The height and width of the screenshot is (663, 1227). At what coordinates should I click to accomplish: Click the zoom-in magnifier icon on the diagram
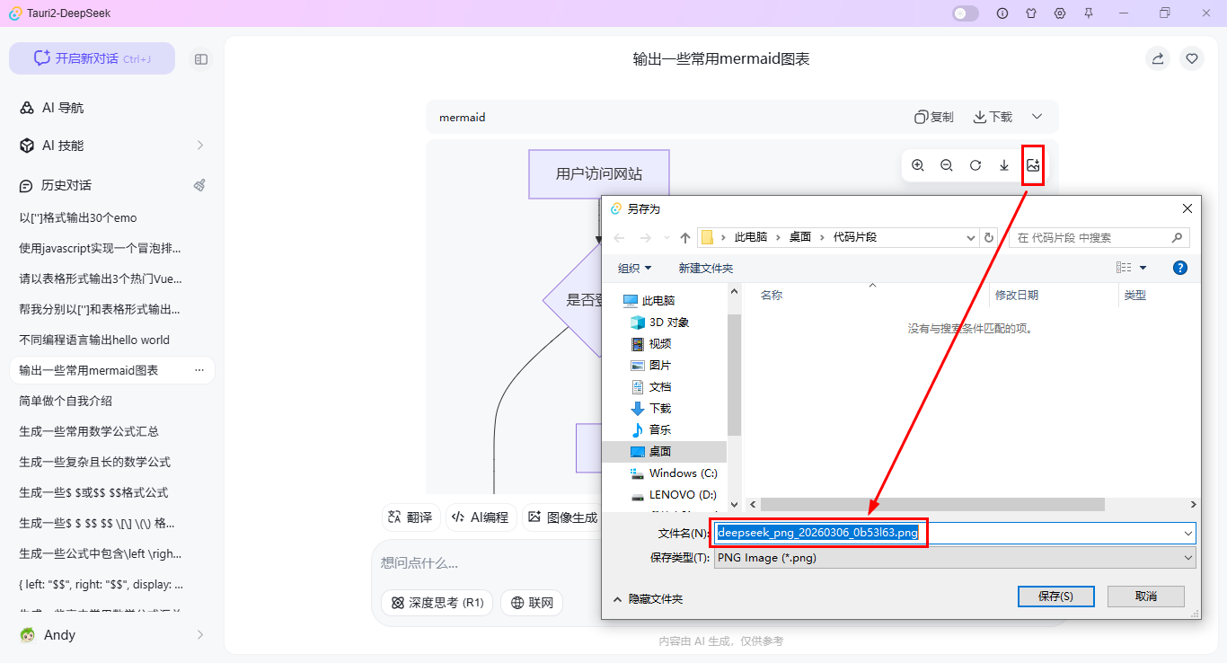[x=918, y=164]
